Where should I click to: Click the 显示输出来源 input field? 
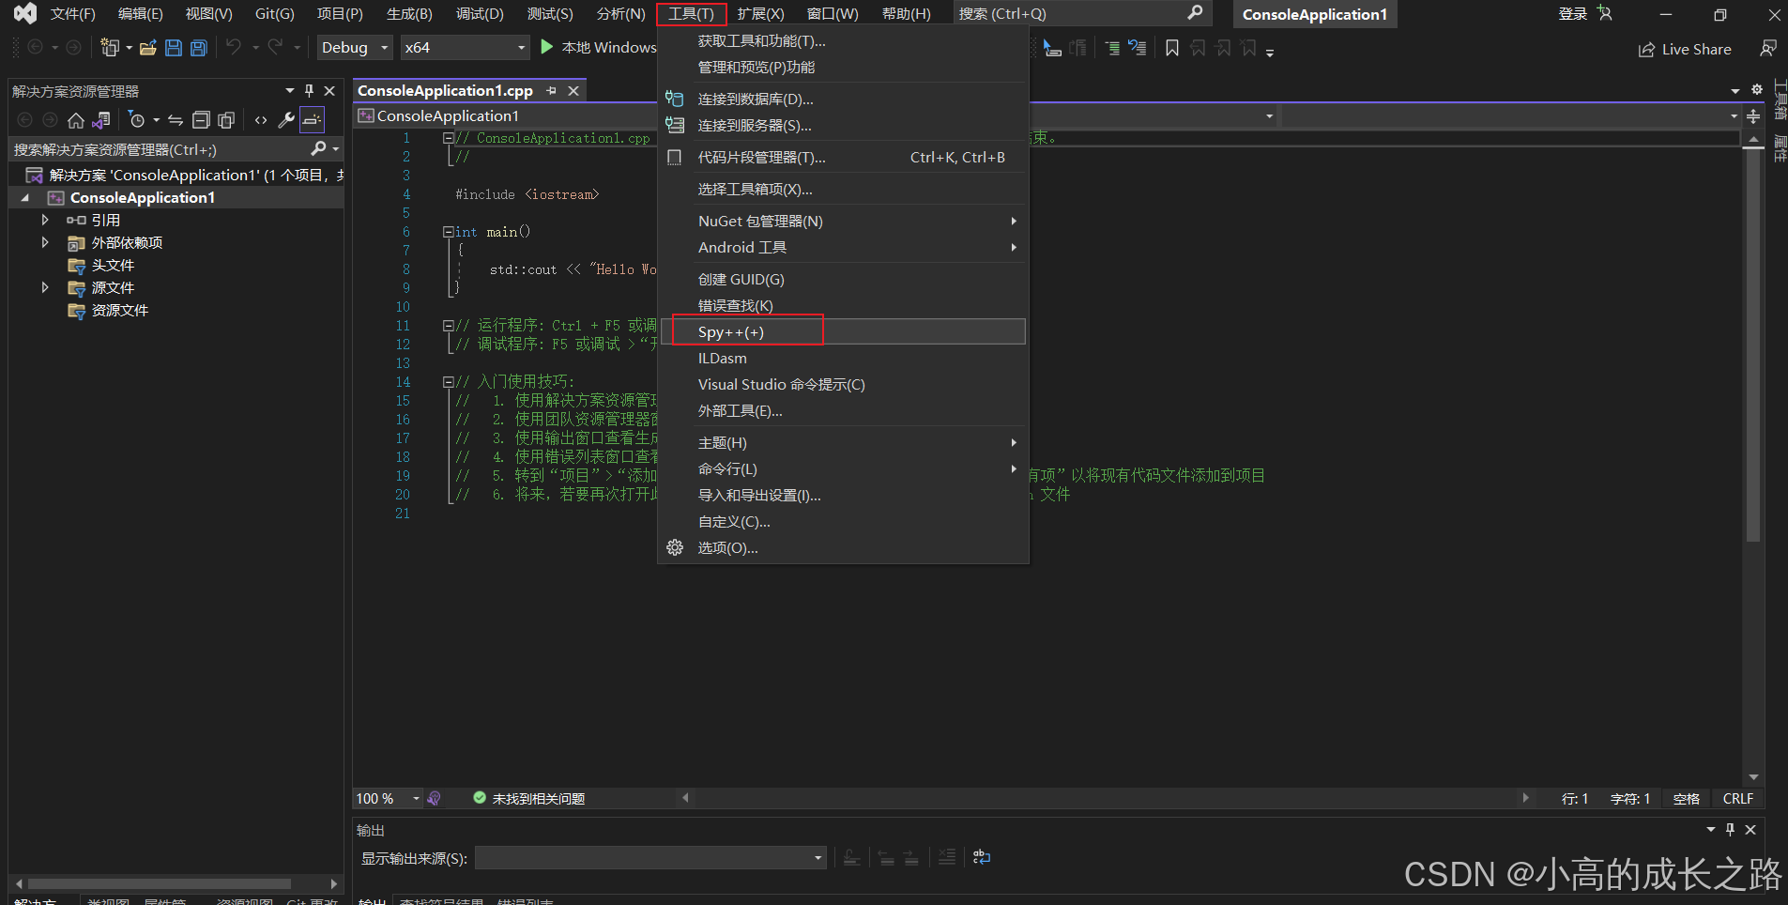click(649, 857)
